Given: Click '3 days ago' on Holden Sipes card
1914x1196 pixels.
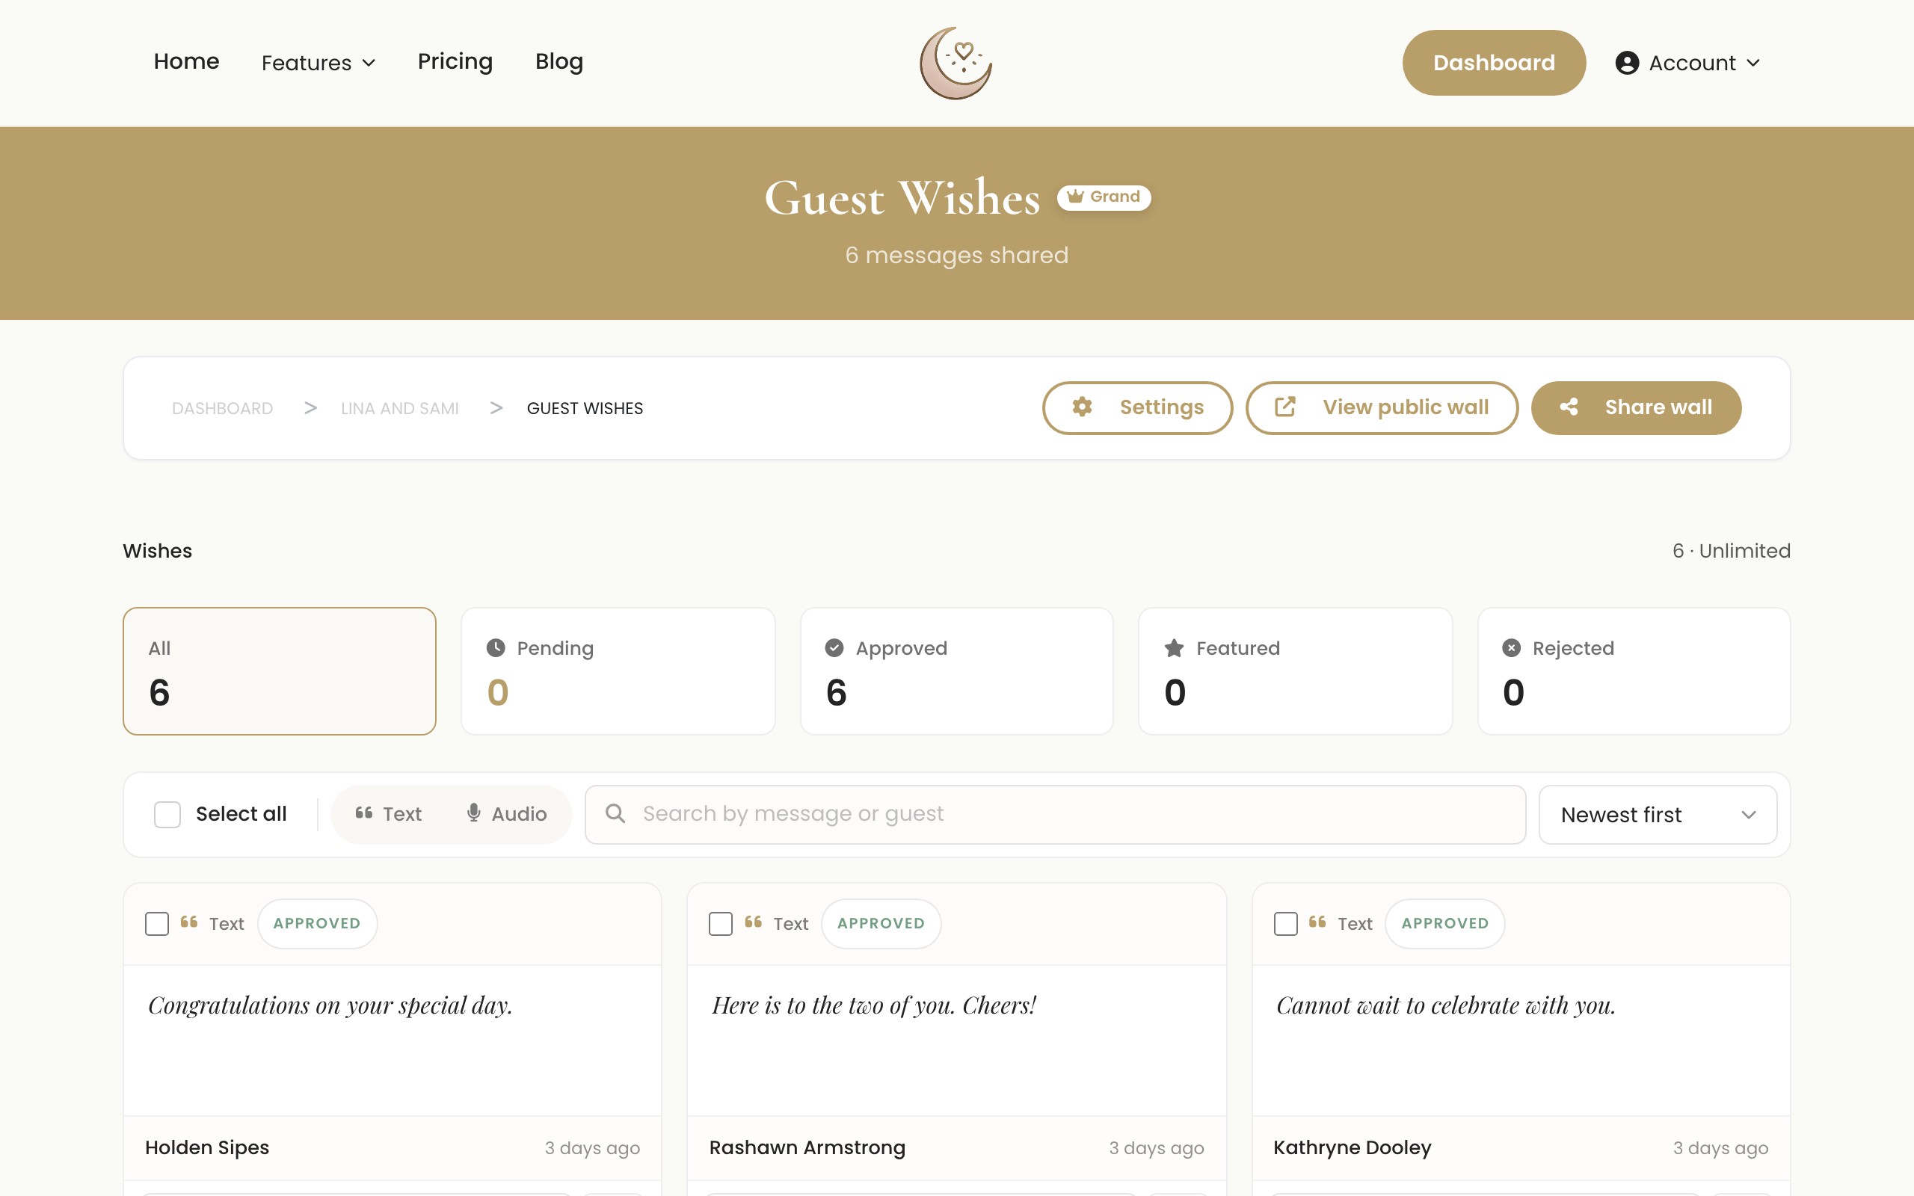Looking at the screenshot, I should coord(592,1147).
